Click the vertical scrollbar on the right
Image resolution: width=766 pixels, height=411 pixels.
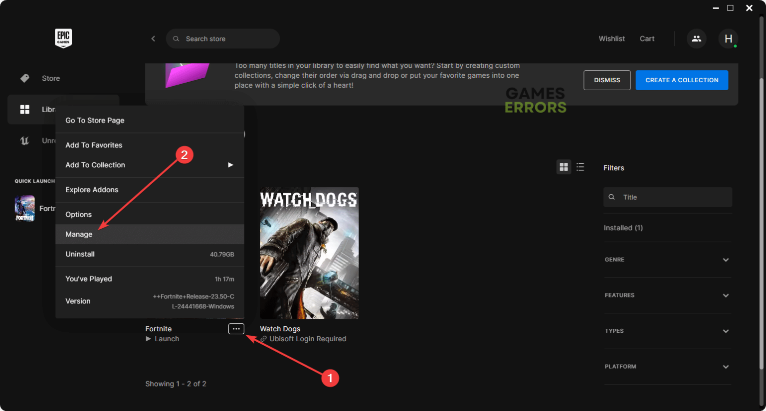(762, 224)
